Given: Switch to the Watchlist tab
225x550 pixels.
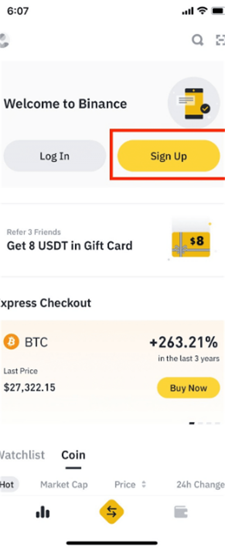Looking at the screenshot, I should [x=22, y=455].
